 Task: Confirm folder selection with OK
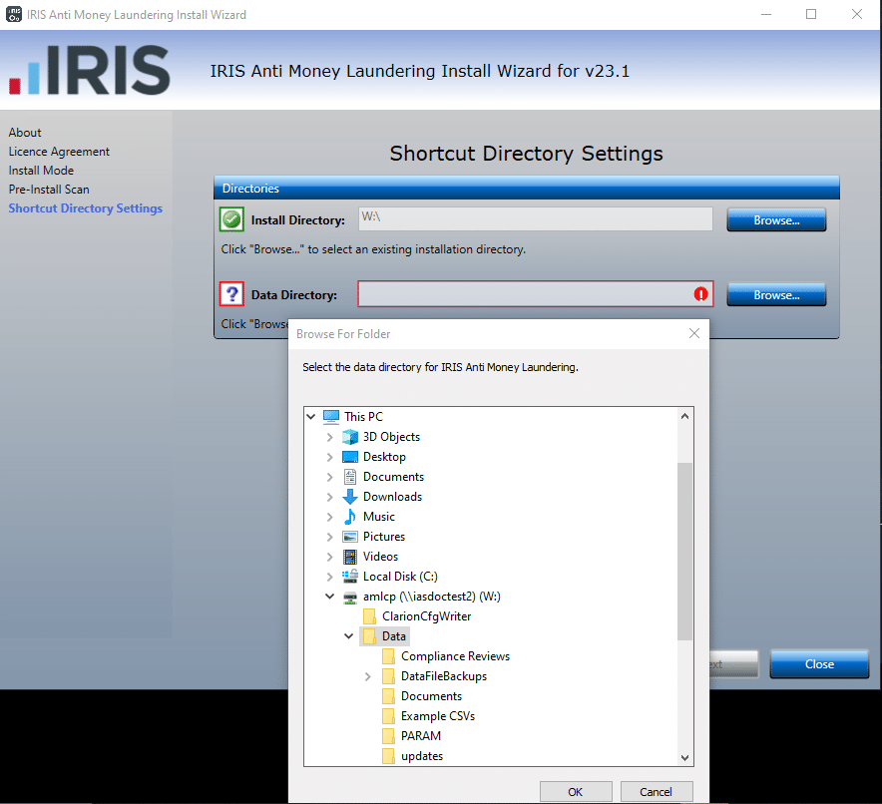point(576,792)
